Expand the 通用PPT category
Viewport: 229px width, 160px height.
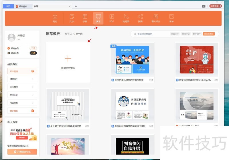[x=22, y=79]
